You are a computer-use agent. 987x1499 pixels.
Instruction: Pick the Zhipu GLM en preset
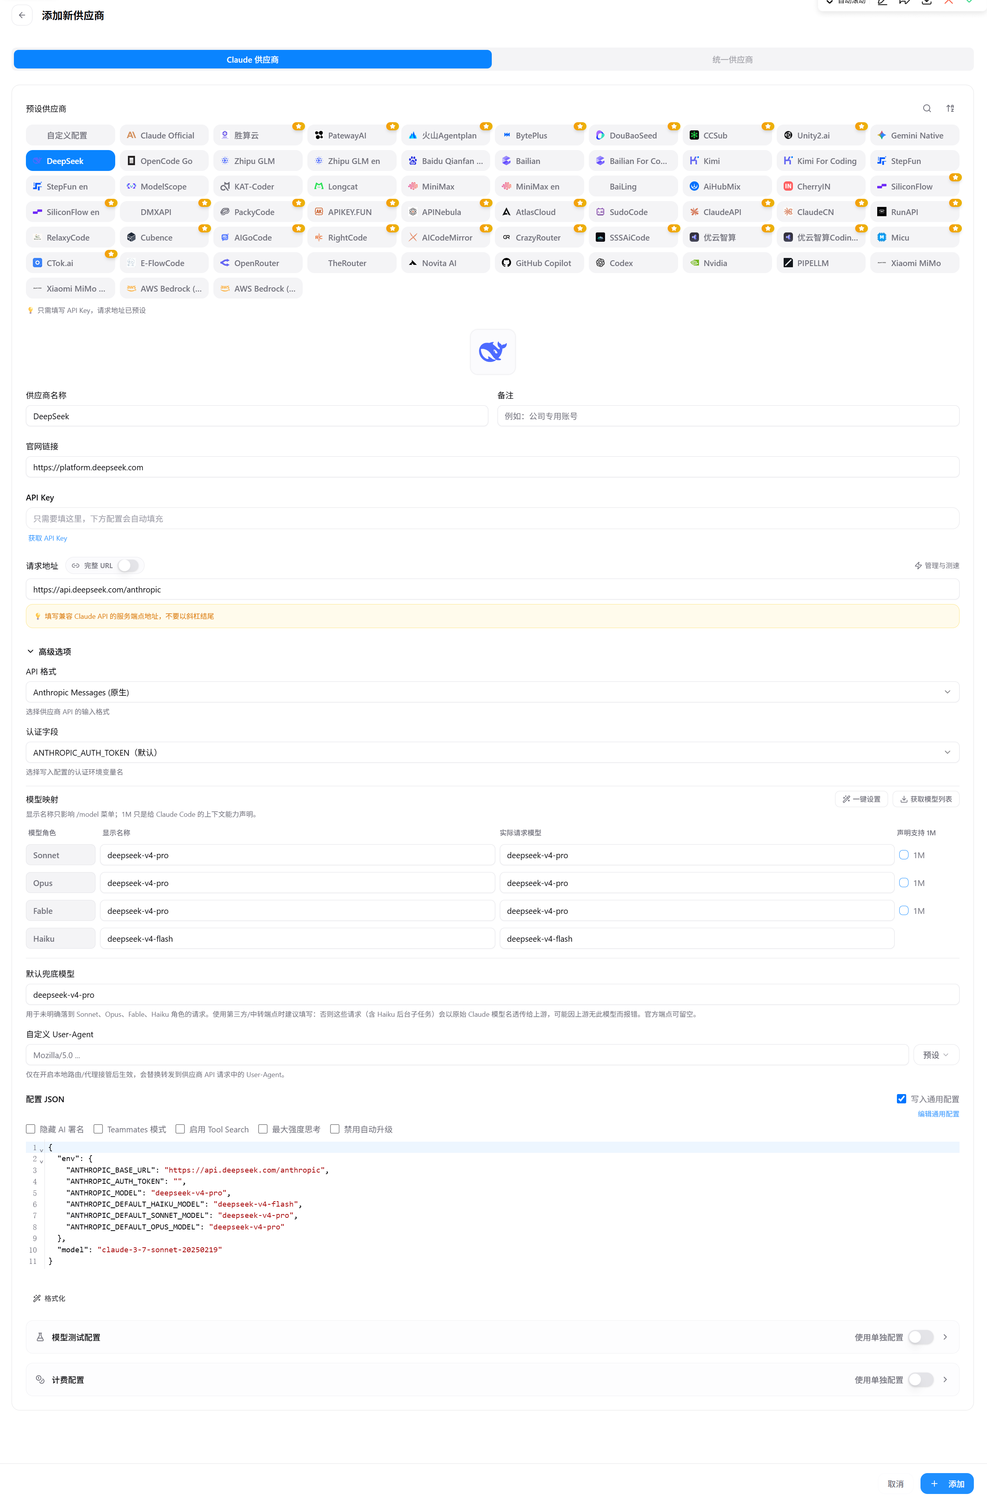[352, 161]
